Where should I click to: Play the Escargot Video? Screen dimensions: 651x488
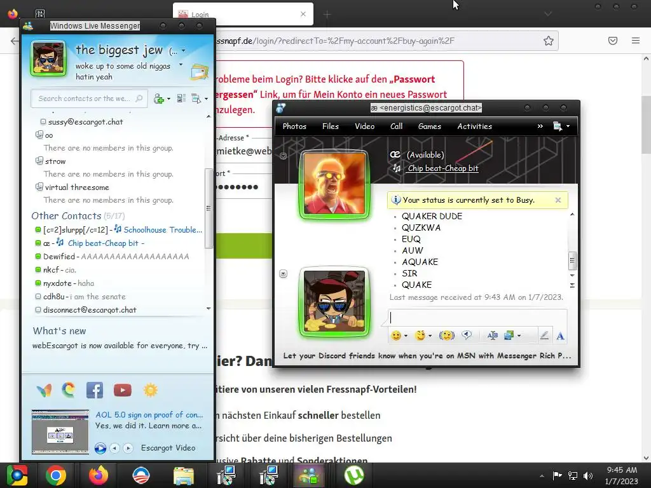[100, 448]
